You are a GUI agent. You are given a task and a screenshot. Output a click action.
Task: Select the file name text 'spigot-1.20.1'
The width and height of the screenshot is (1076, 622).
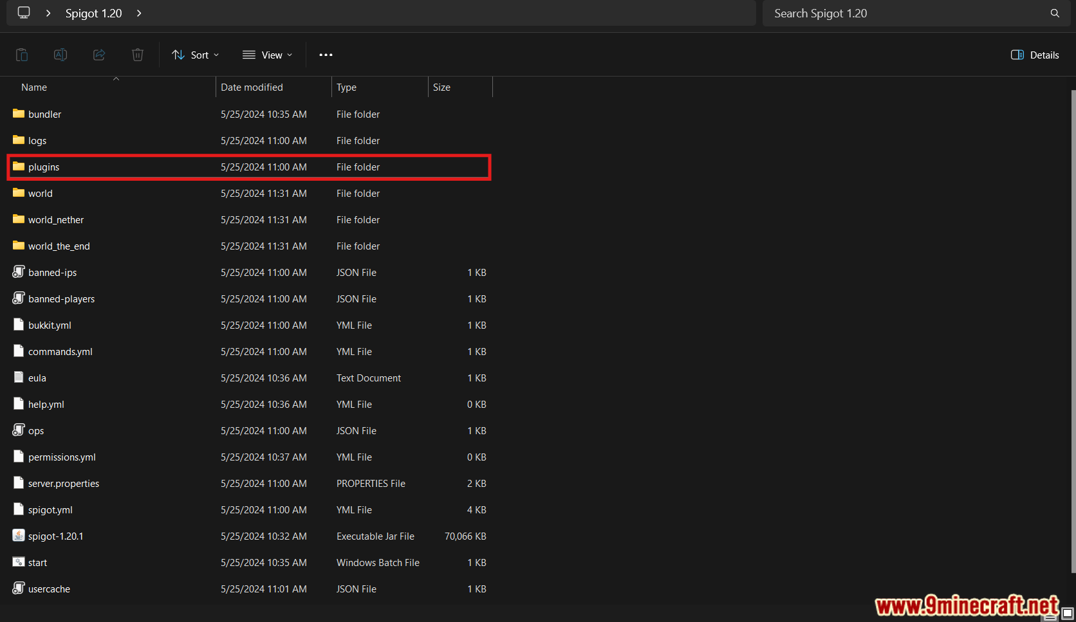[56, 536]
